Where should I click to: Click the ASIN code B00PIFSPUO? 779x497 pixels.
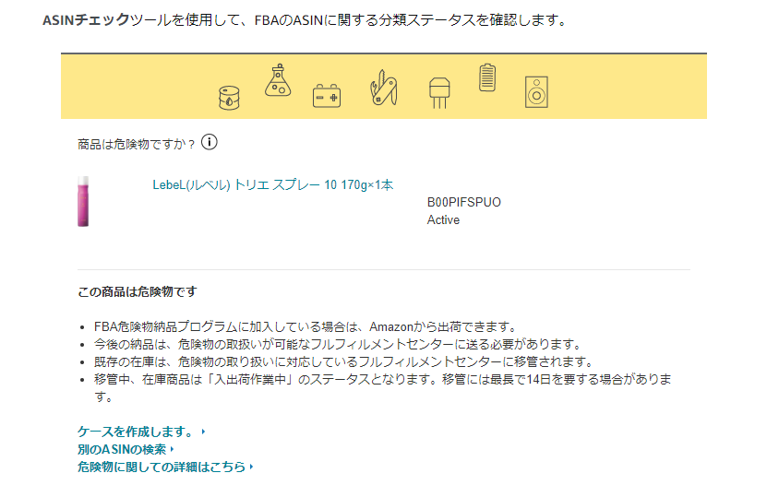(x=463, y=202)
